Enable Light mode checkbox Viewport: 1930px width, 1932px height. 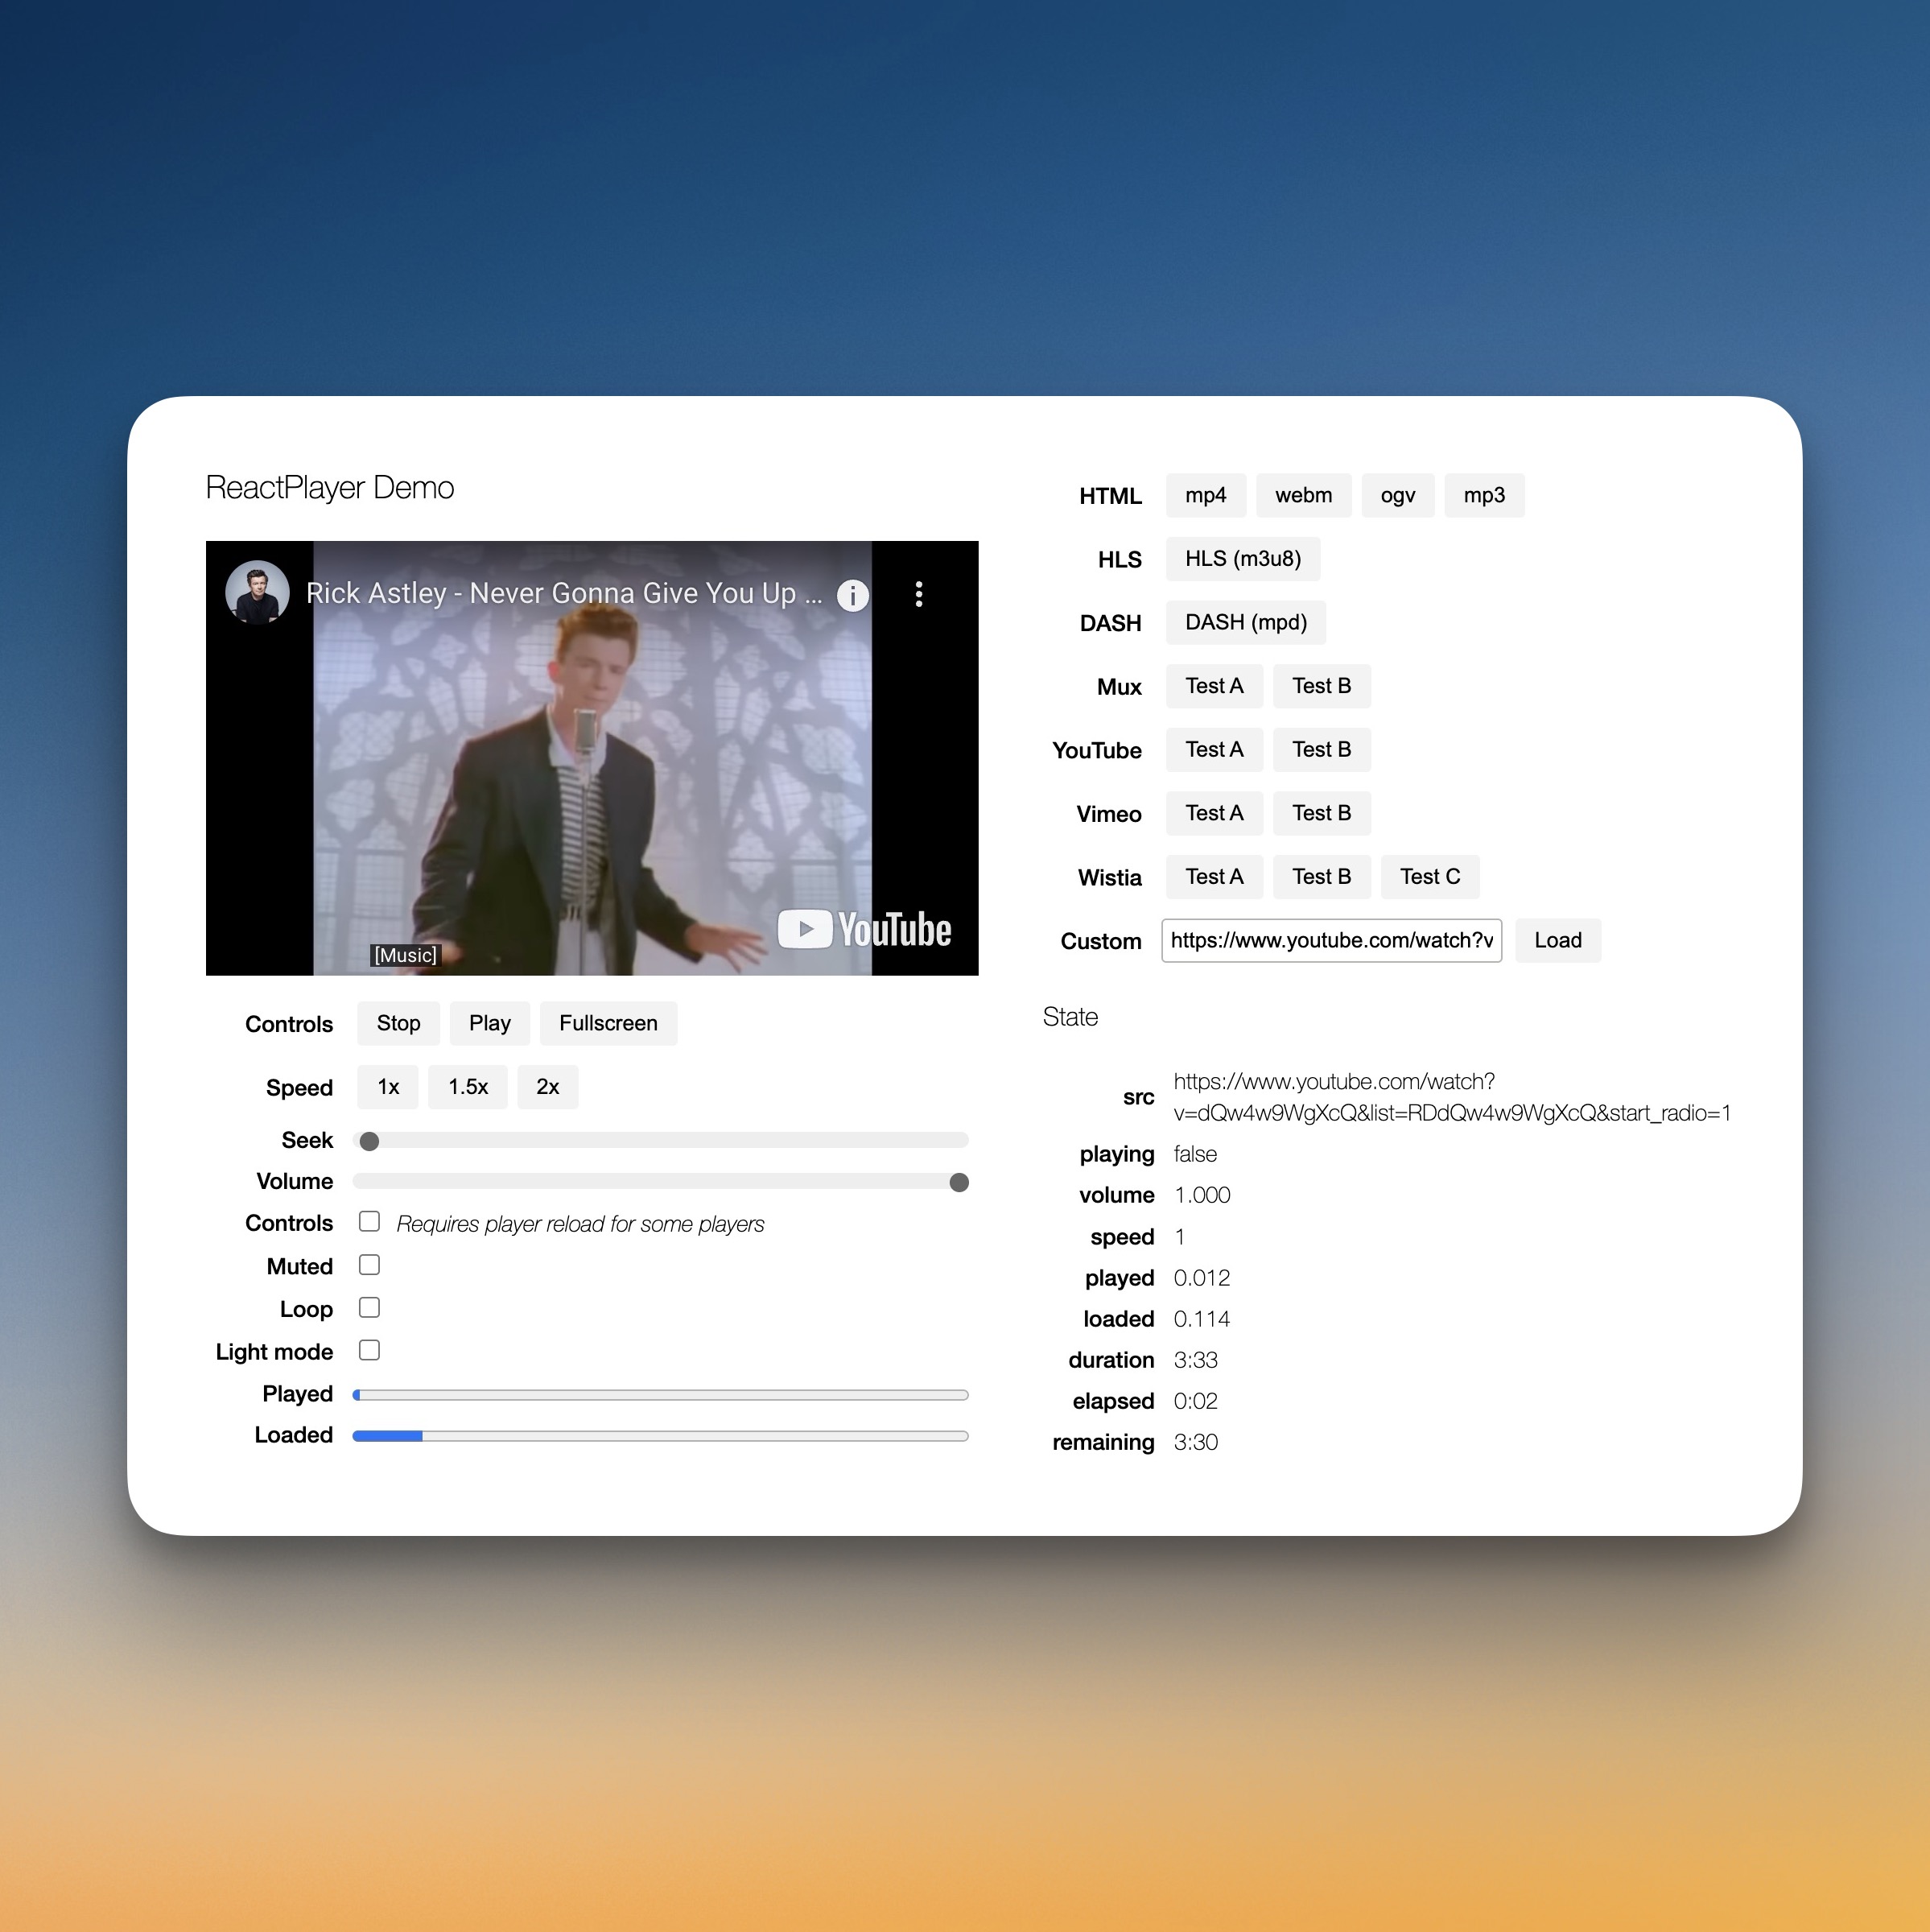pos(369,1350)
